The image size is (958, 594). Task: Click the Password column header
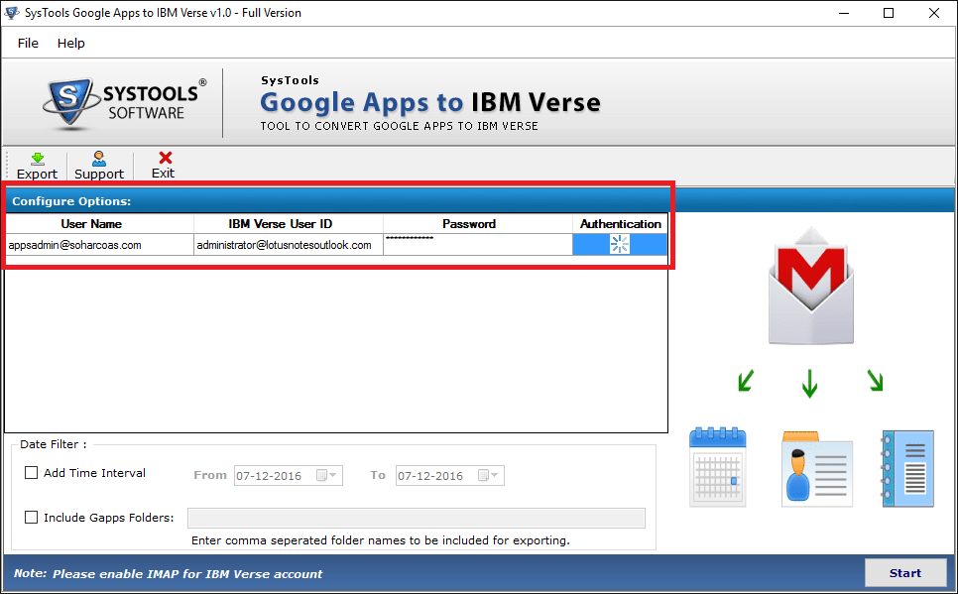(478, 224)
